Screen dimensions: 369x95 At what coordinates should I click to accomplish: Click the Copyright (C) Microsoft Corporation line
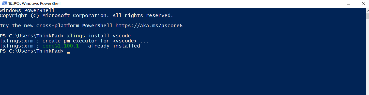86,16
